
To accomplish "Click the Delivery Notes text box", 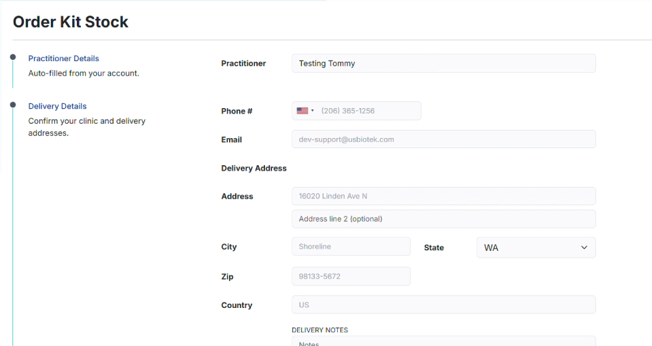I will point(444,341).
